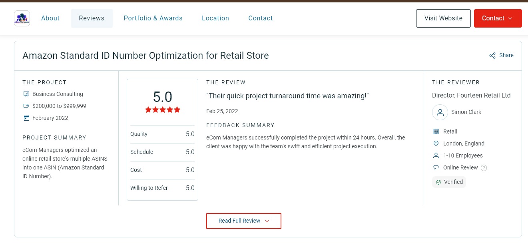Image resolution: width=528 pixels, height=243 pixels.
Task: Click the Project Summary heading
Action: point(54,137)
